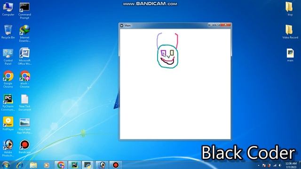Open the Windows Start menu
The height and width of the screenshot is (169, 301).
(x=6, y=165)
